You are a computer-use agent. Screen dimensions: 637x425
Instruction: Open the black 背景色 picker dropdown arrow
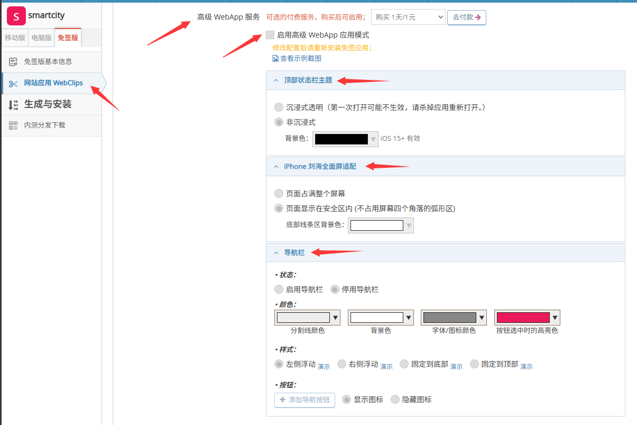click(x=373, y=139)
